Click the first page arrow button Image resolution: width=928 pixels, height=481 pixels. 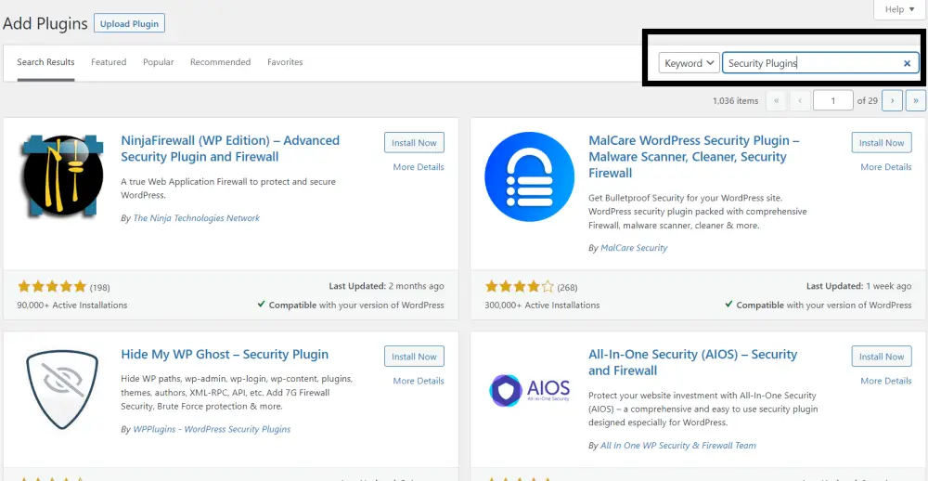(x=777, y=100)
